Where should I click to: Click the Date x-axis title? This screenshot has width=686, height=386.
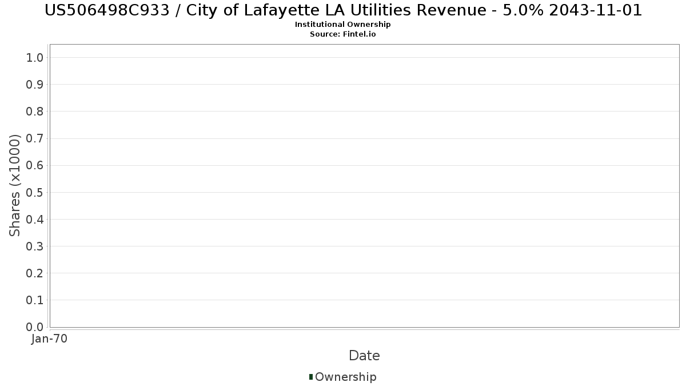click(x=364, y=356)
